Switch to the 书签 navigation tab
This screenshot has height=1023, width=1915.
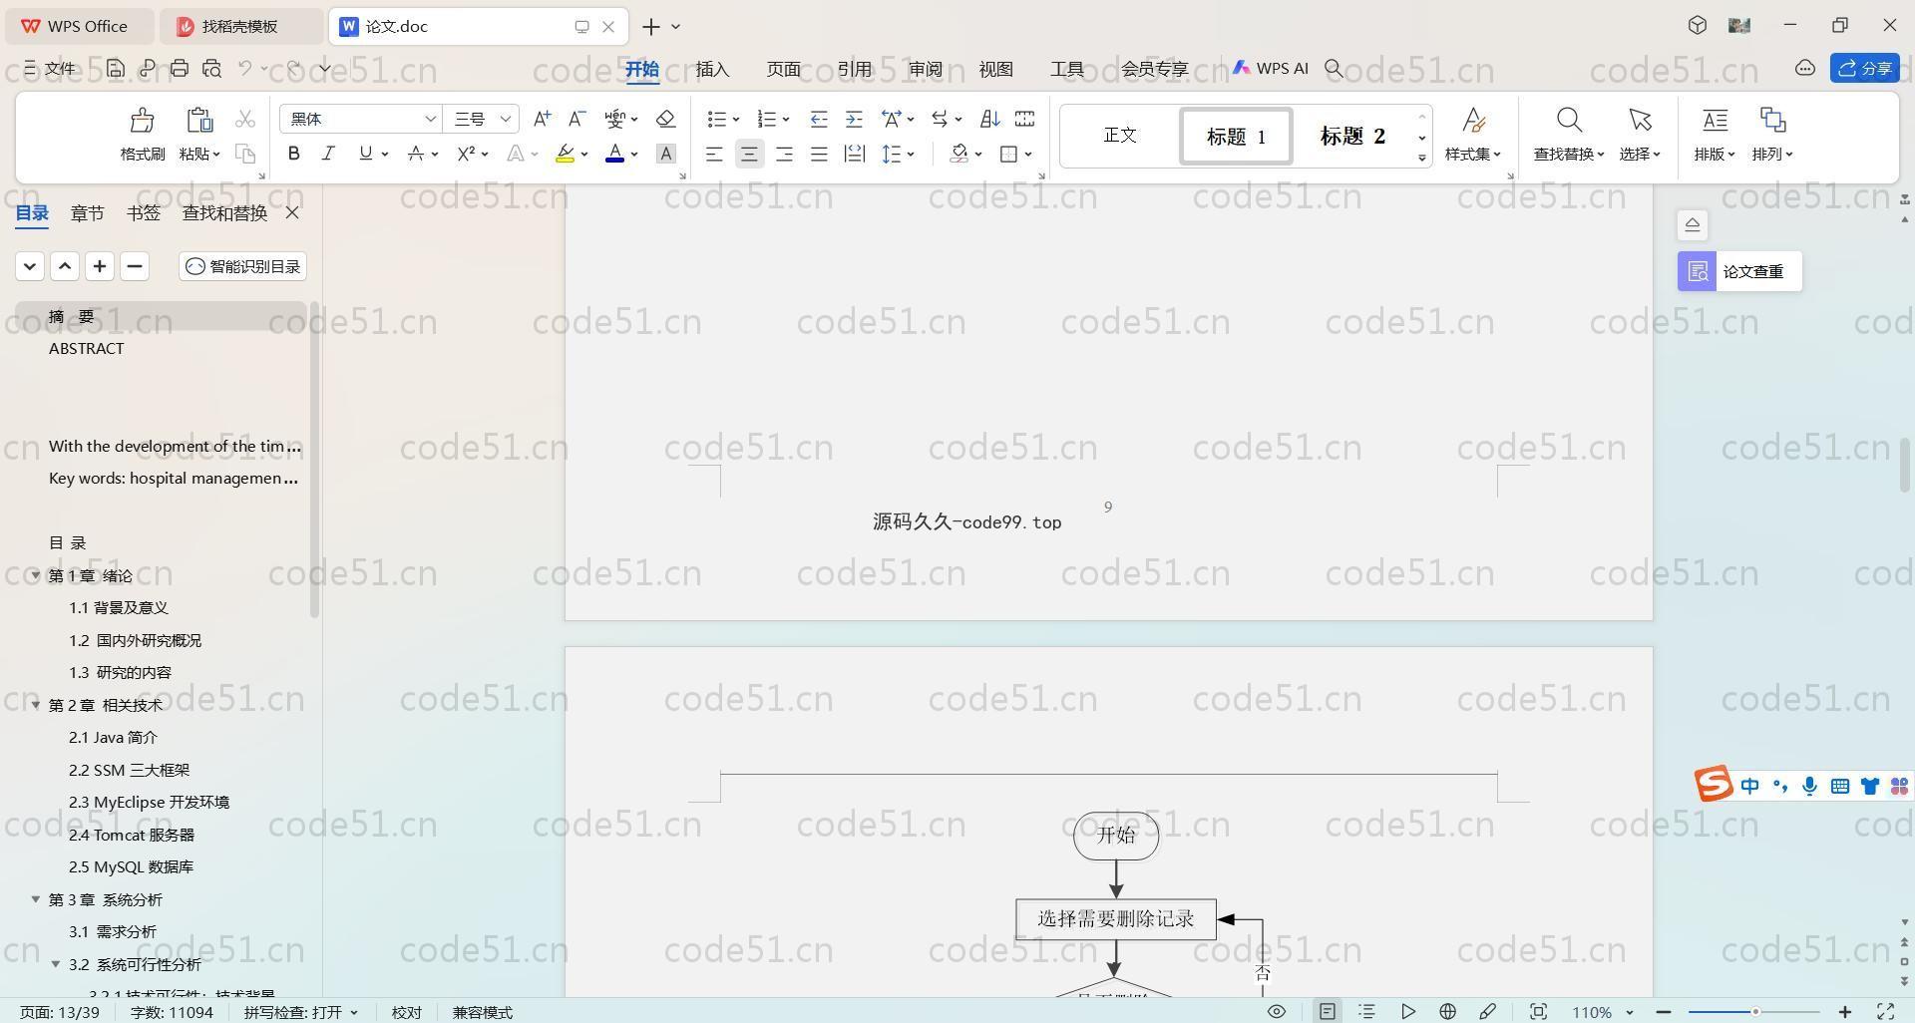pos(143,212)
